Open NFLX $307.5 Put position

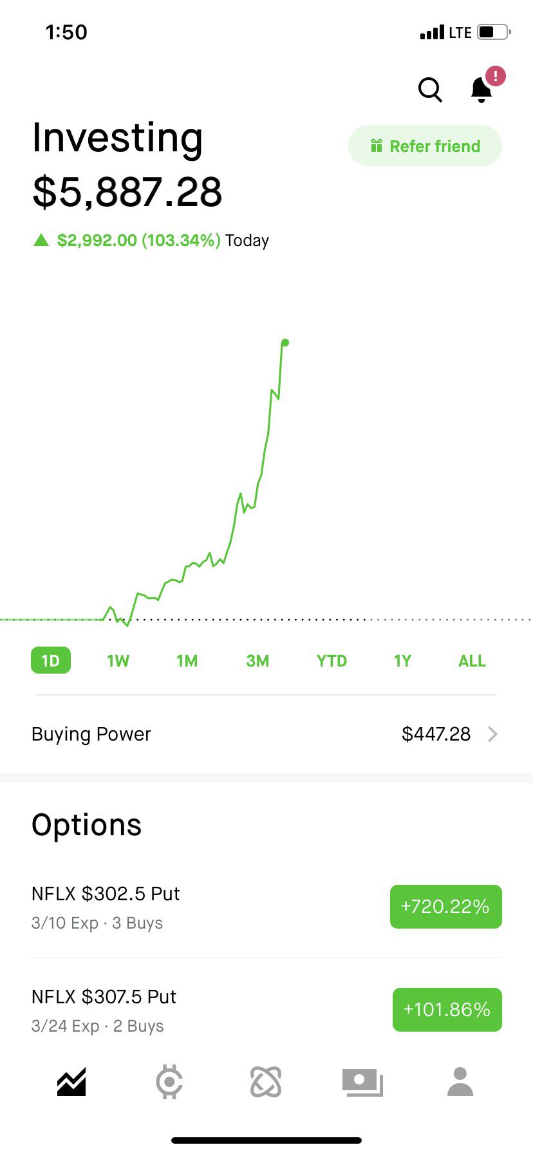pyautogui.click(x=104, y=1010)
